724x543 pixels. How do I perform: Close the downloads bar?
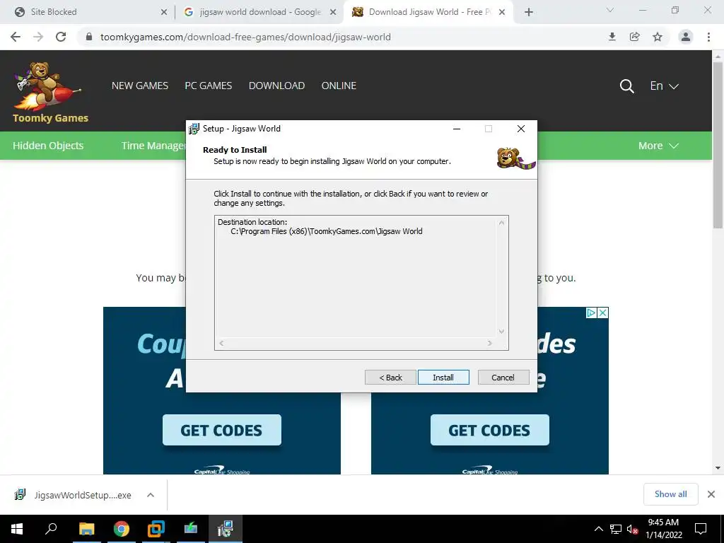(x=711, y=494)
